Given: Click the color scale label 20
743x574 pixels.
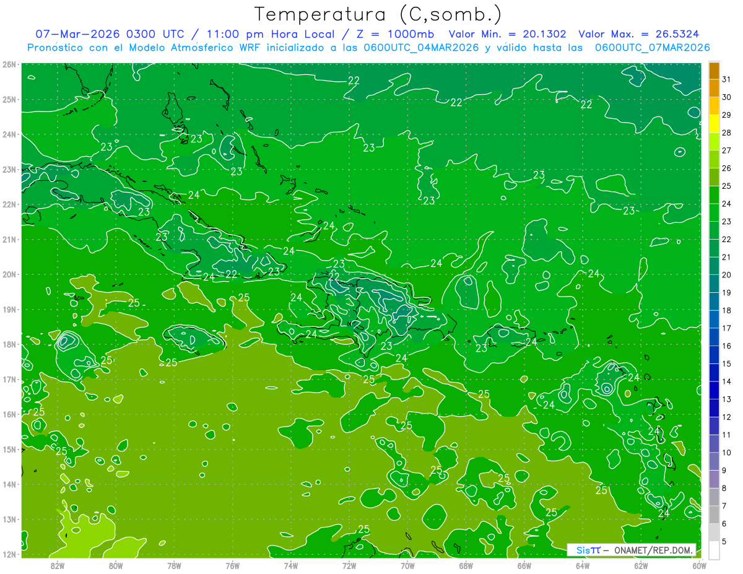Looking at the screenshot, I should pos(727,275).
